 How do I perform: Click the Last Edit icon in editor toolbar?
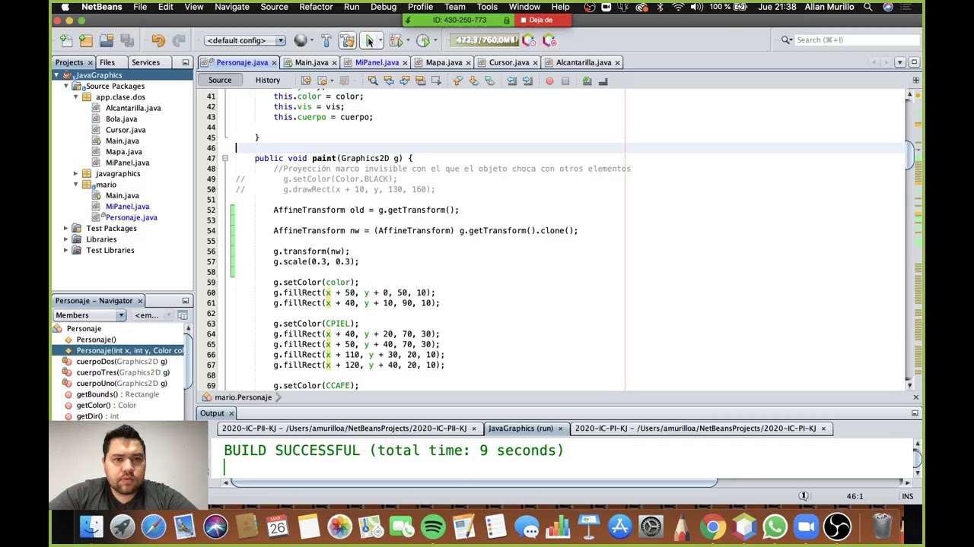click(x=306, y=81)
